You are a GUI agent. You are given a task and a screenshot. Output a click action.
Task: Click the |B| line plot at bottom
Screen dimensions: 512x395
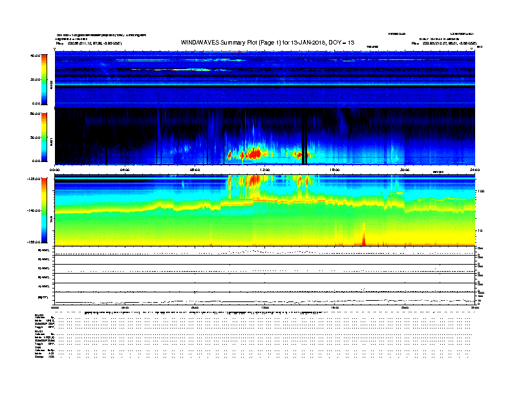[x=264, y=299]
